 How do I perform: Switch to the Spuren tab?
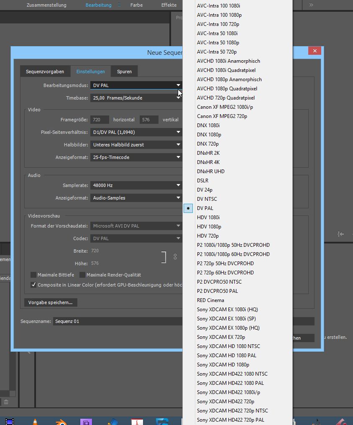pos(124,72)
